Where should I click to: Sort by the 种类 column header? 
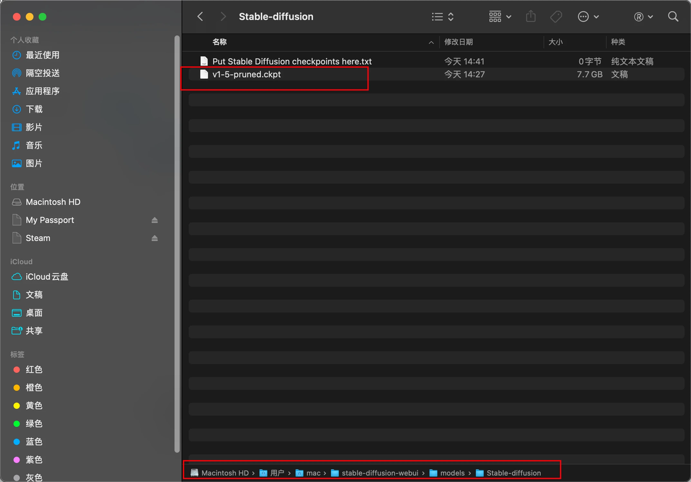click(618, 42)
